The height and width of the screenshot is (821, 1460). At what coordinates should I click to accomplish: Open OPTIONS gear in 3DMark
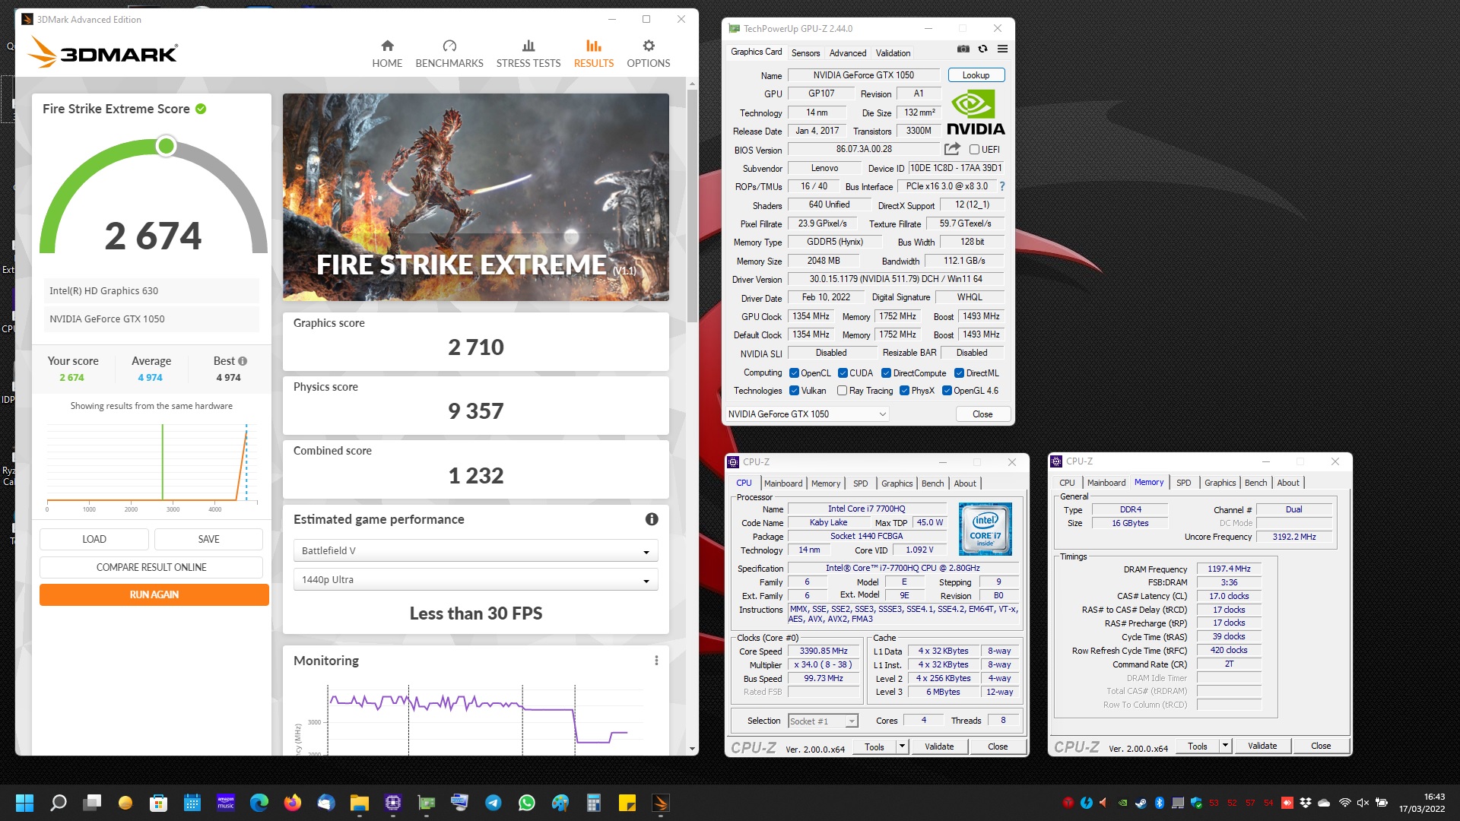pyautogui.click(x=649, y=54)
